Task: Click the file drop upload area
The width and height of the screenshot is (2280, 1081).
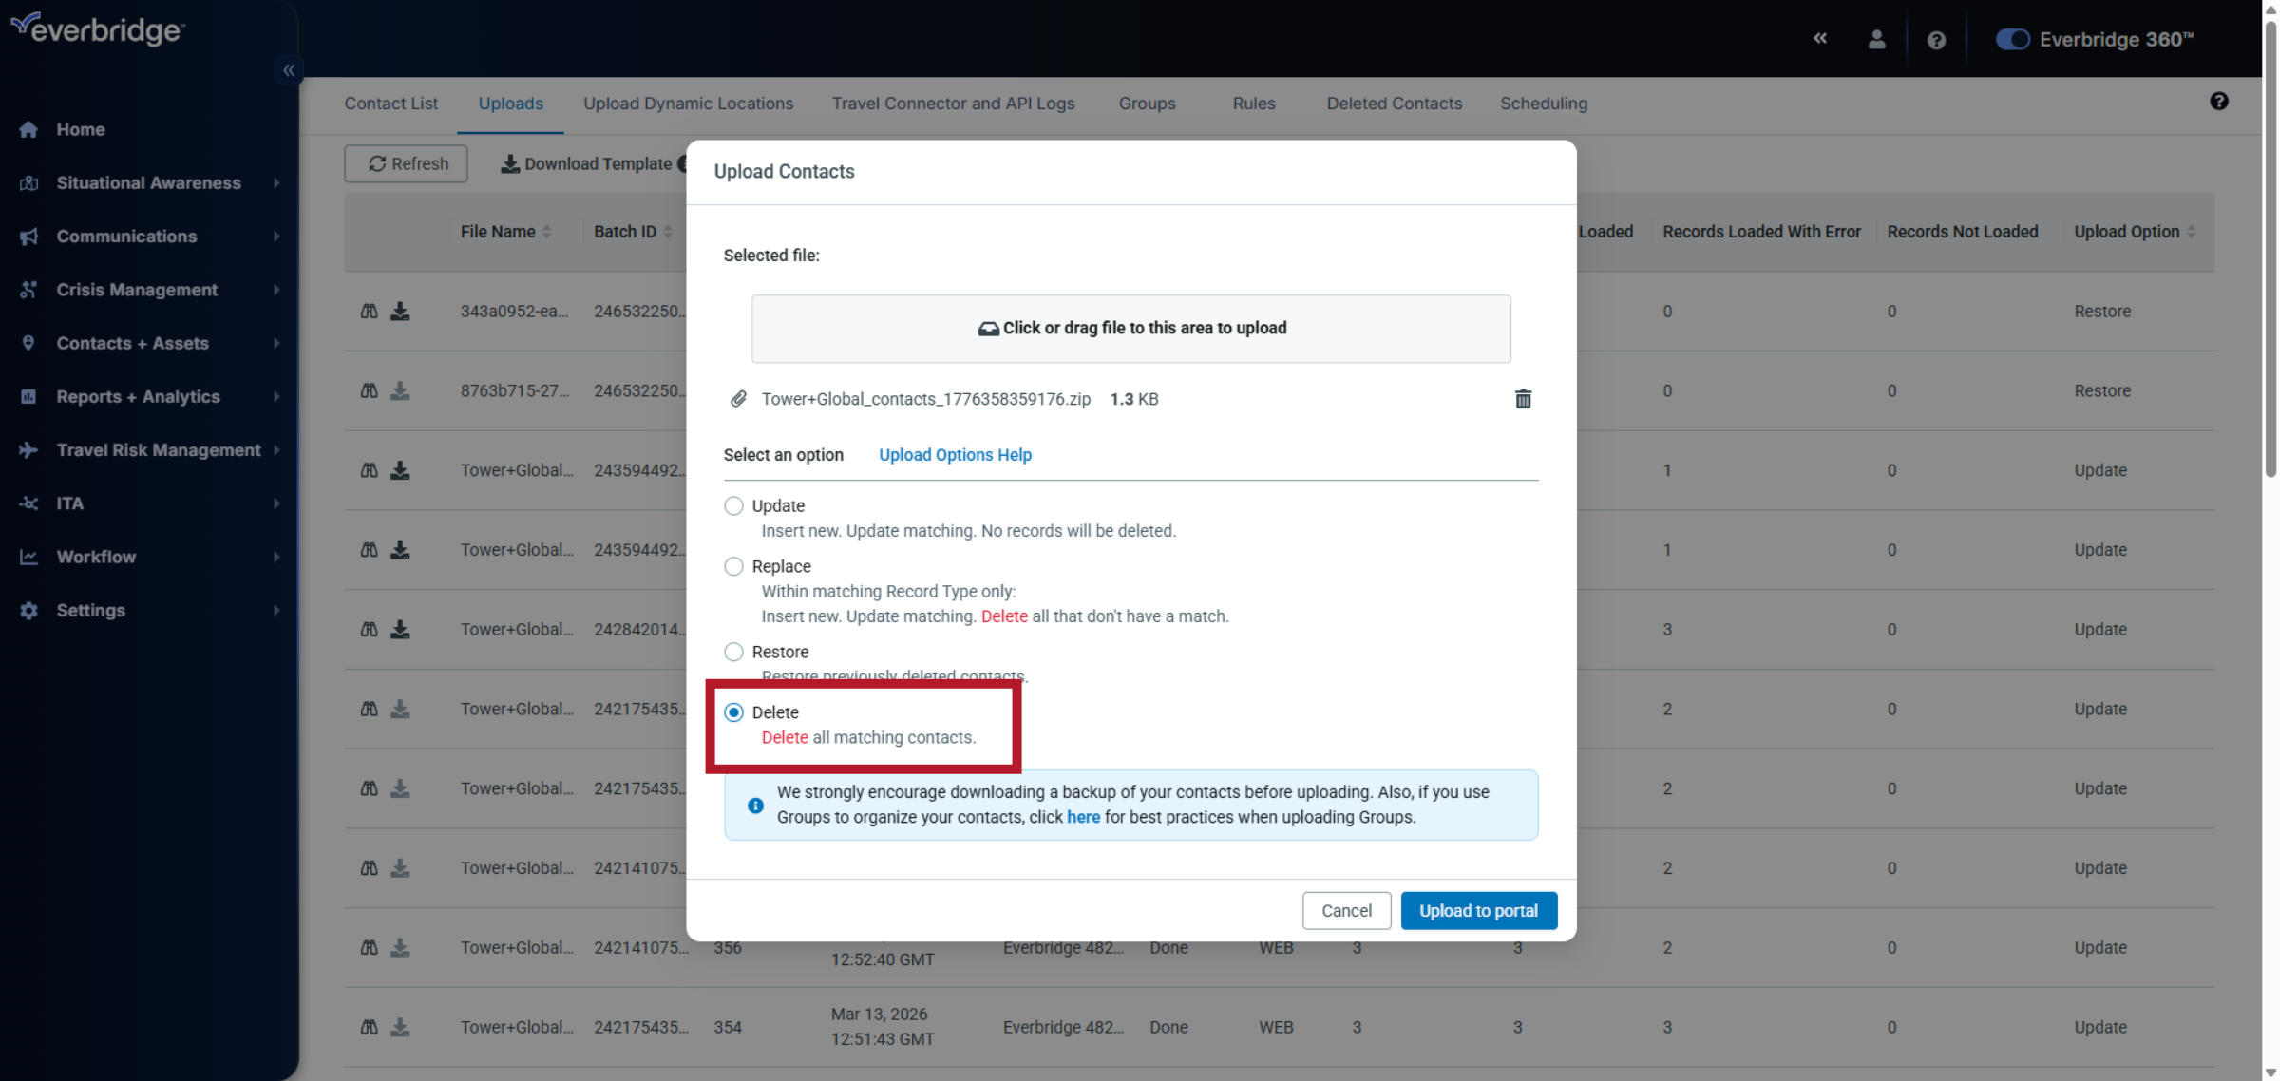Action: [1130, 328]
